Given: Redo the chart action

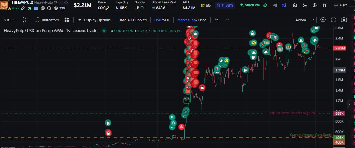Looking at the screenshot, I should 227,20.
